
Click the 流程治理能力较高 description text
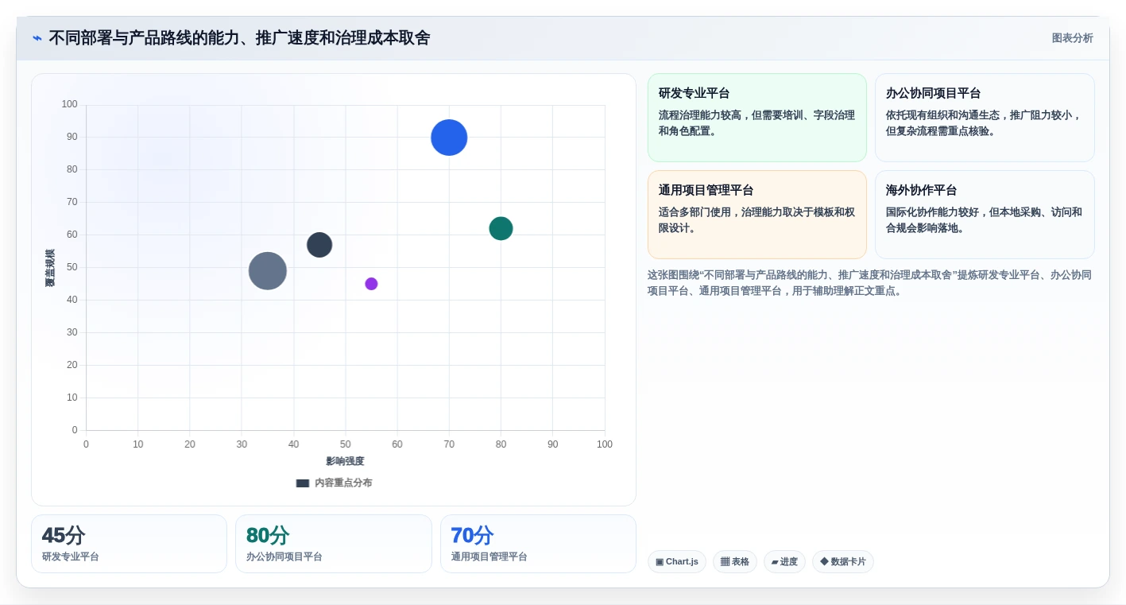point(756,123)
